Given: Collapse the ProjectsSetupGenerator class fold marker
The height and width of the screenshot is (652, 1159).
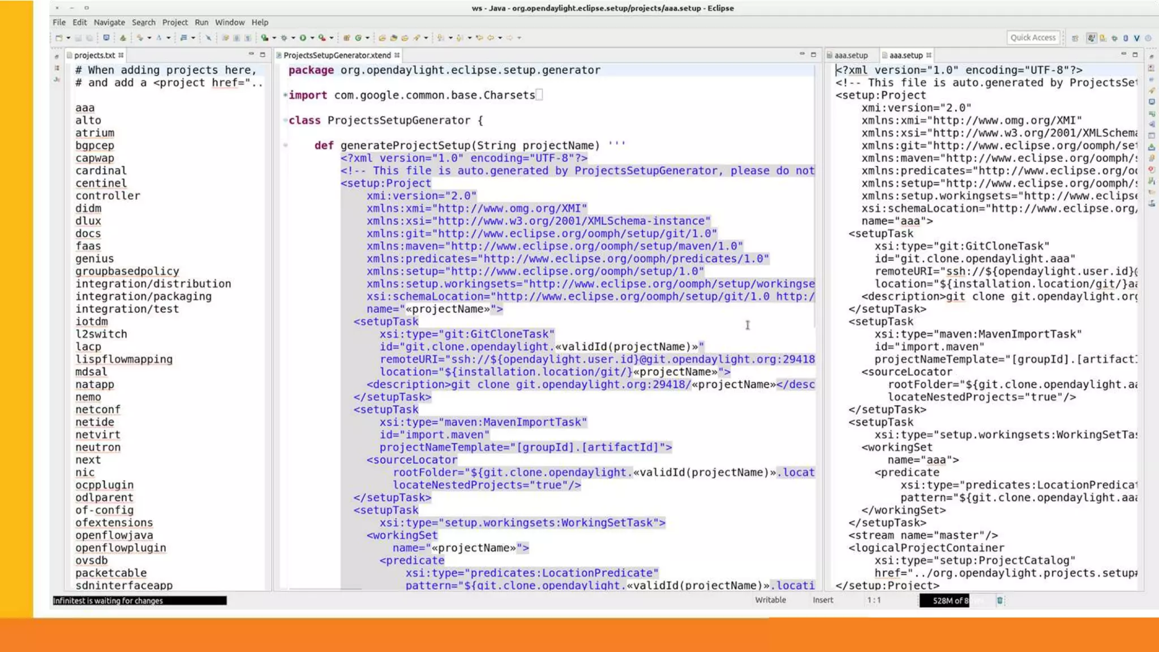Looking at the screenshot, I should click(285, 120).
